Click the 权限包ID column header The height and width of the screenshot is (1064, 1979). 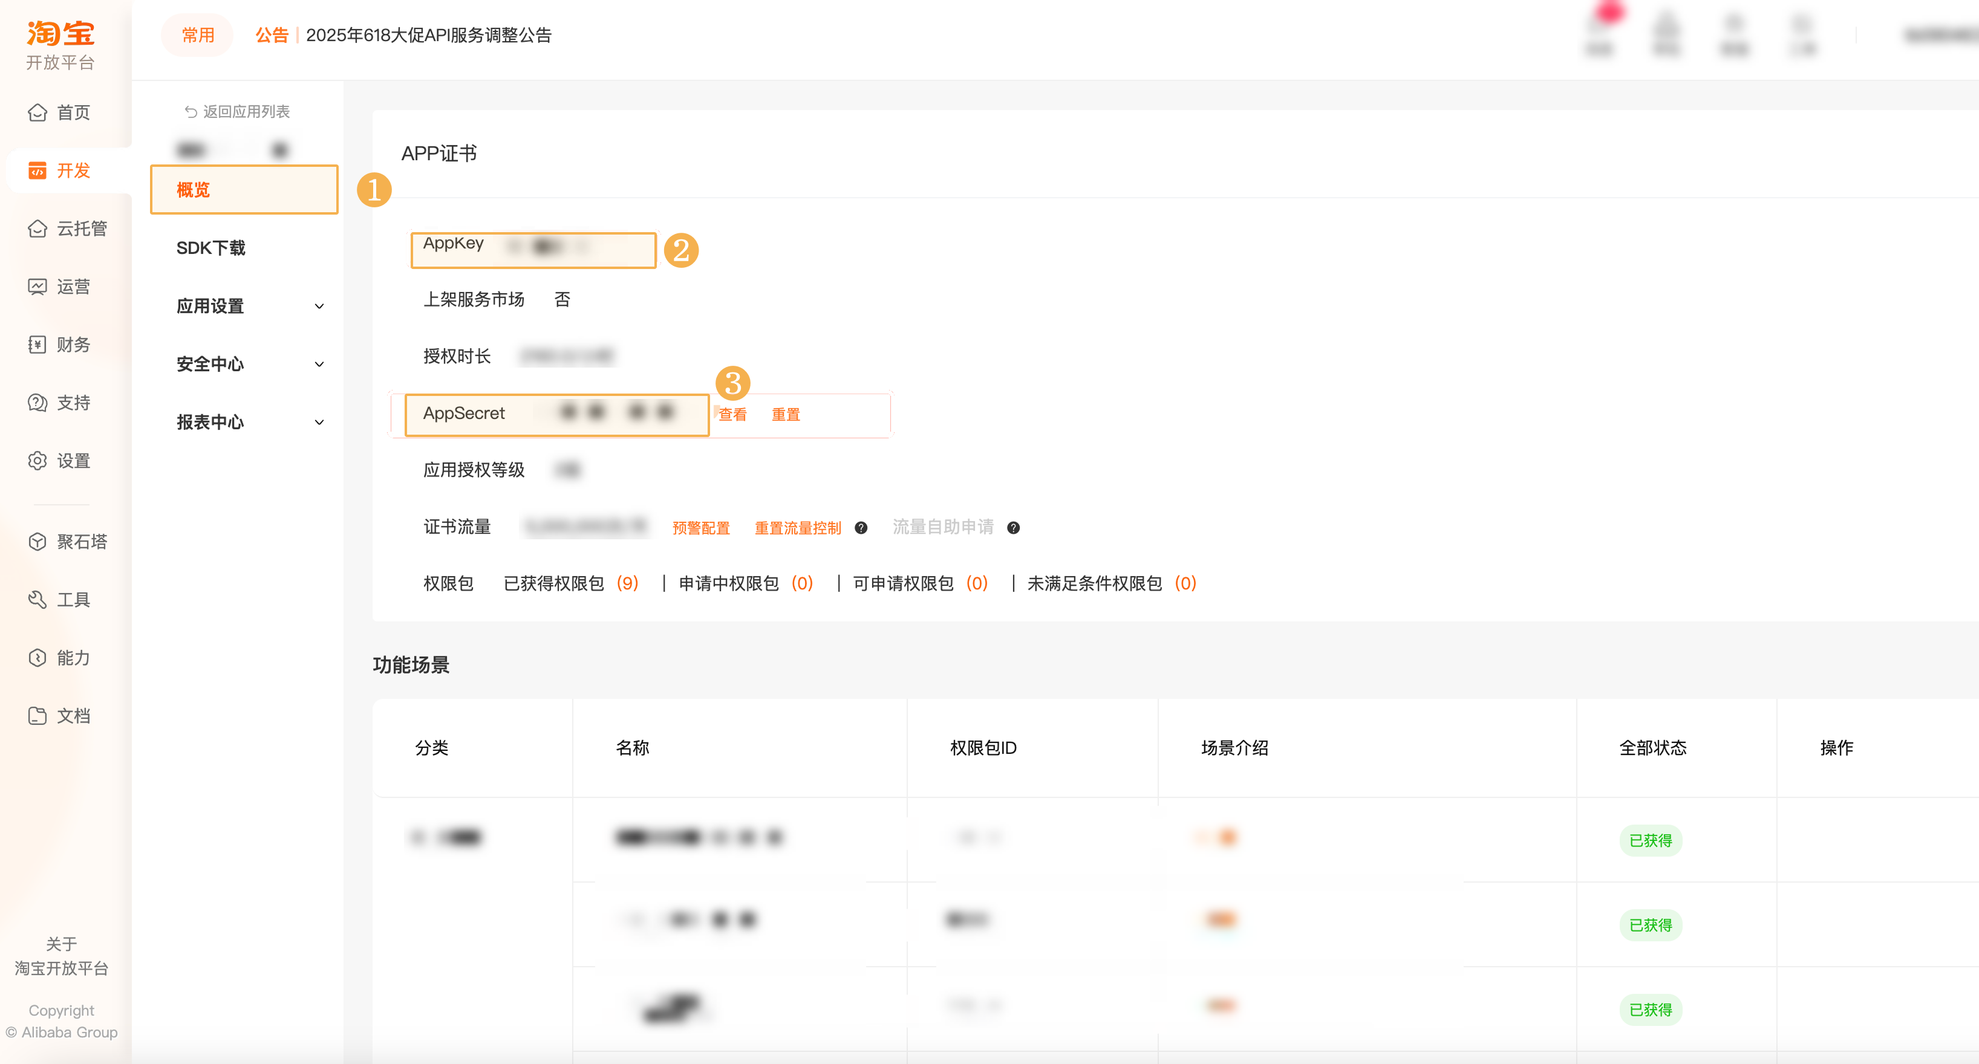click(x=983, y=748)
